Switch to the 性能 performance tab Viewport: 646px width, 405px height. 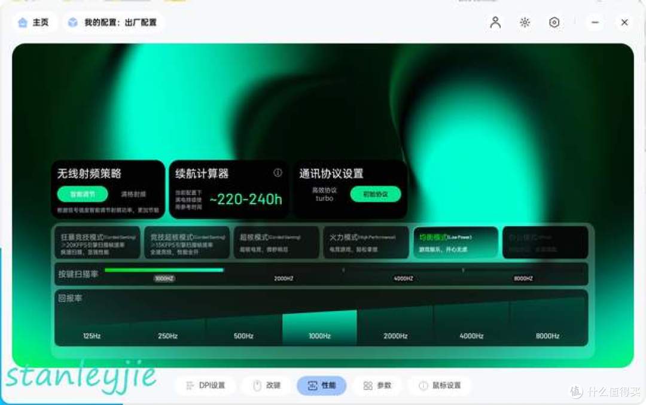click(x=321, y=385)
